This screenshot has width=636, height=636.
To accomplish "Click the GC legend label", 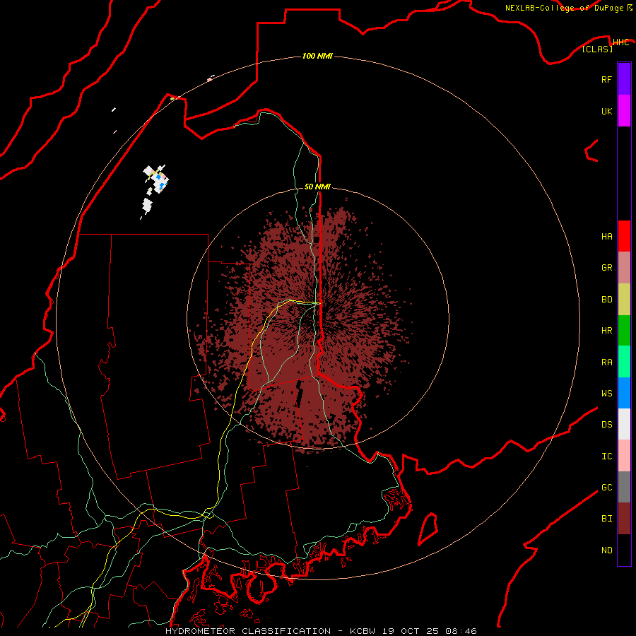I will [606, 488].
